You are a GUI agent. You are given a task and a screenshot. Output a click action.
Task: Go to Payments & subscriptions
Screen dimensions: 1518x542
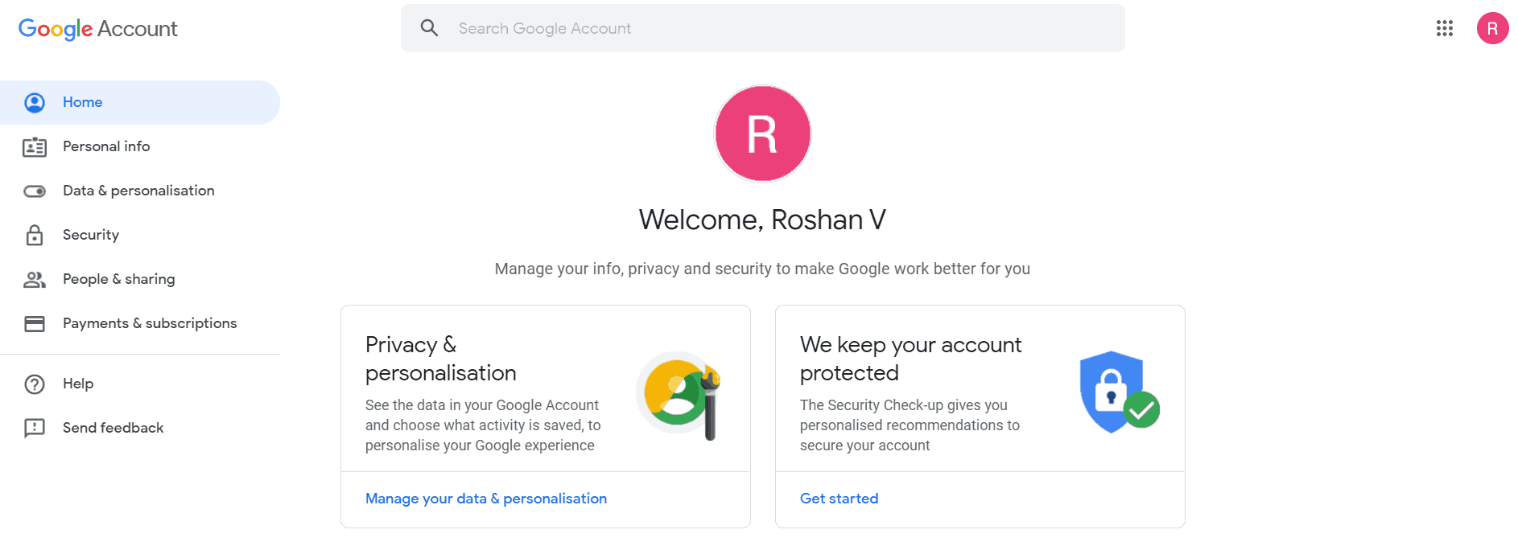point(150,323)
